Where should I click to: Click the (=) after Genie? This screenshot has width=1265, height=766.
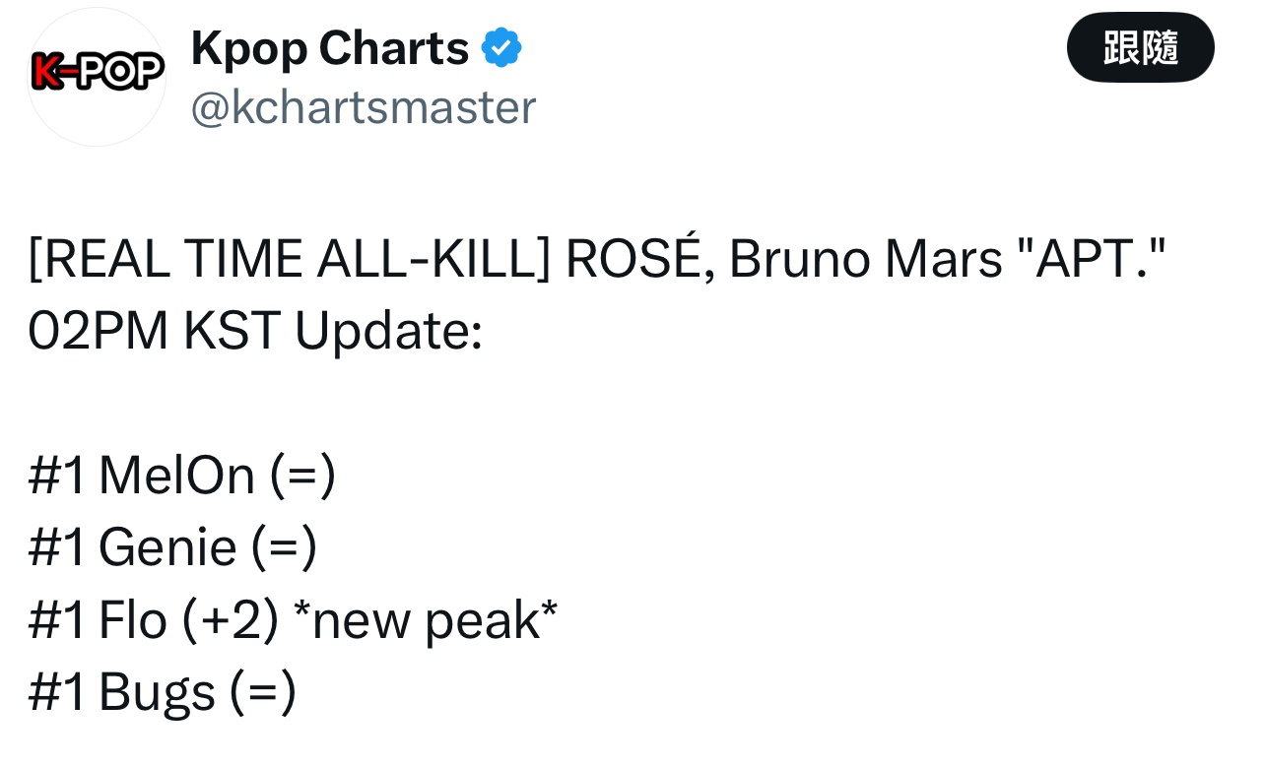285,547
